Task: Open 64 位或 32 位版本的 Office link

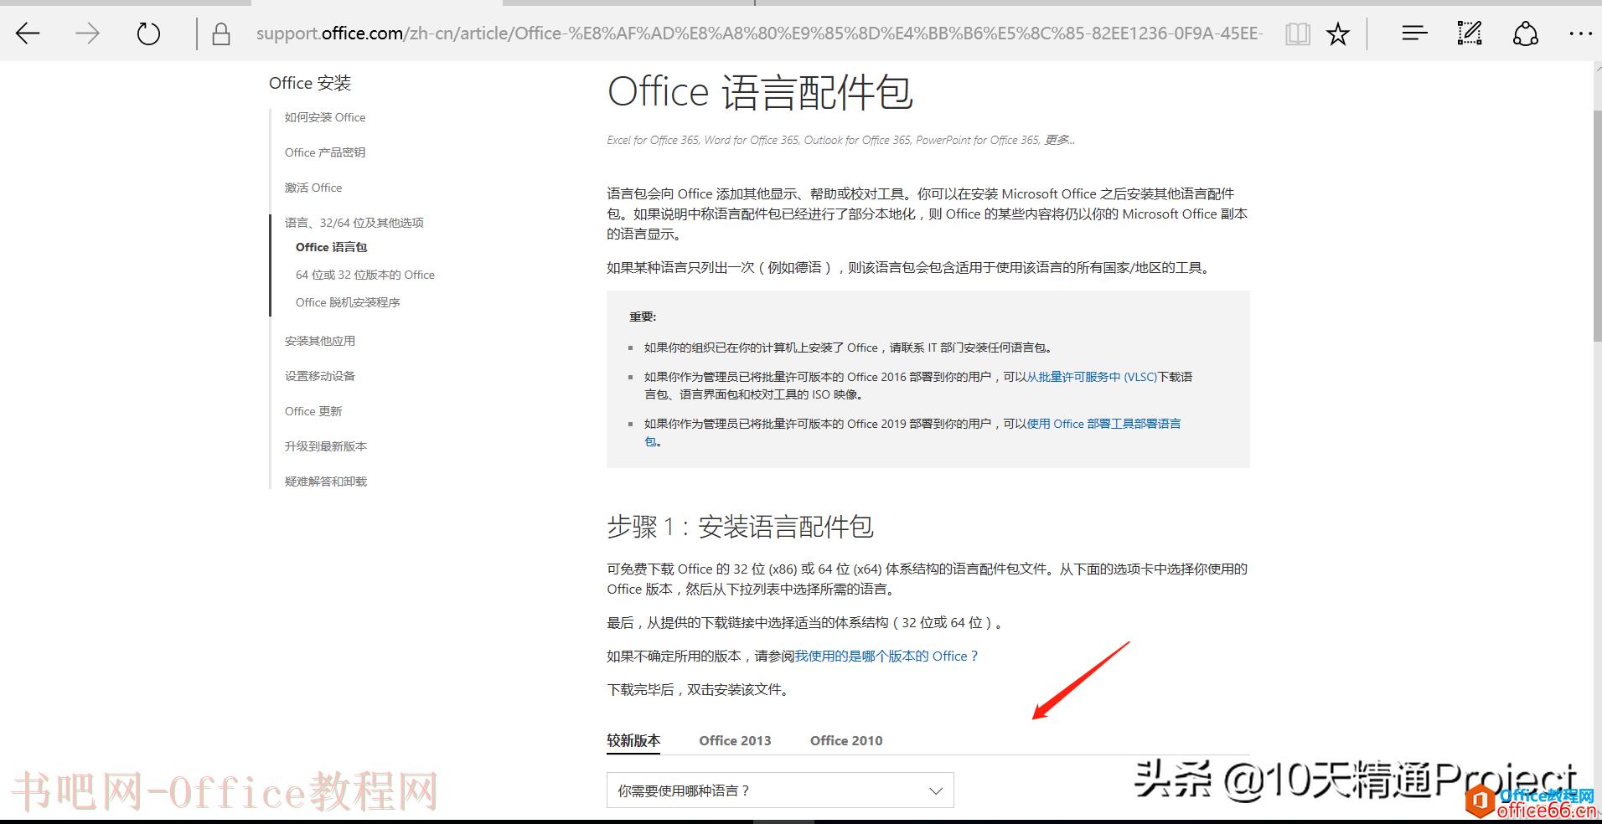Action: coord(365,275)
